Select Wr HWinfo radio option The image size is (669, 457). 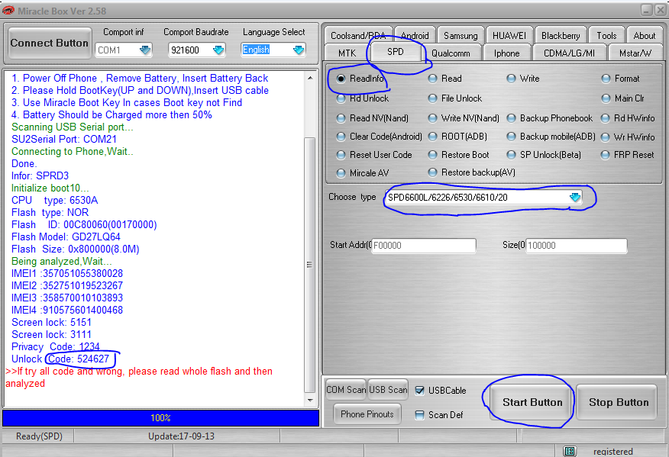point(605,137)
